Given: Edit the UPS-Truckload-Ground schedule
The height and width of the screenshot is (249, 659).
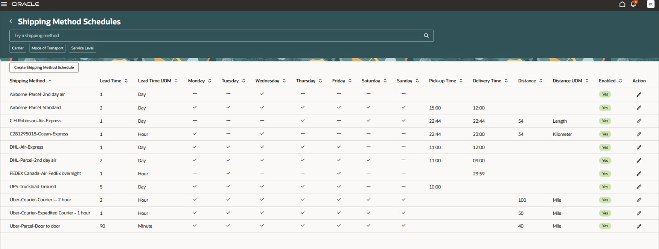Looking at the screenshot, I should [x=639, y=187].
